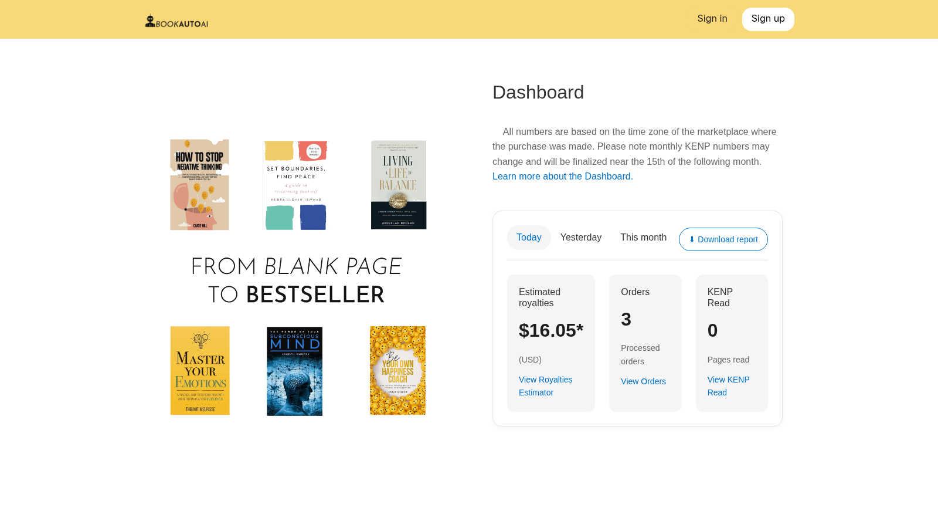Click the Processed orders label

(640, 355)
